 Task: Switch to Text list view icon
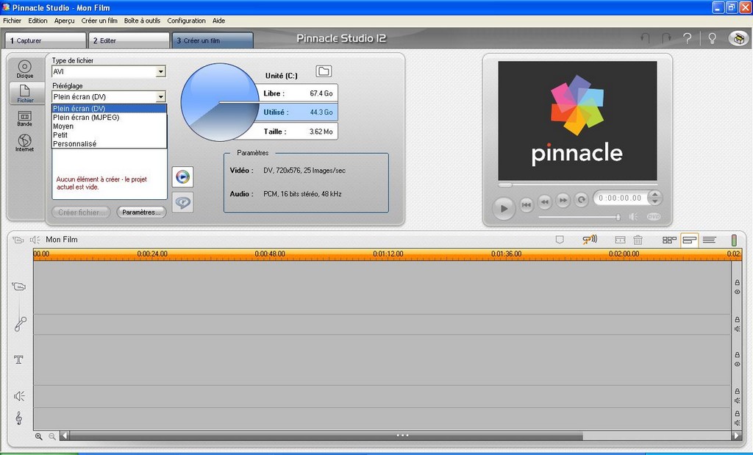710,240
